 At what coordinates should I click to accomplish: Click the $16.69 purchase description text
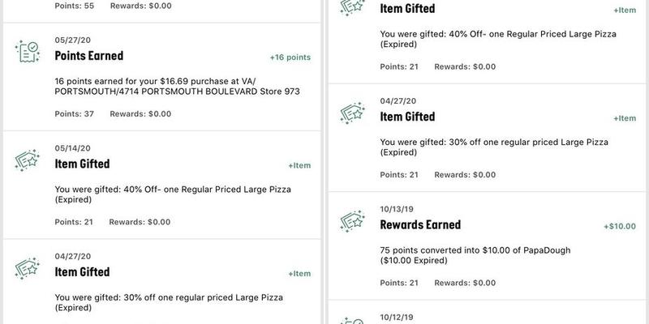click(177, 86)
